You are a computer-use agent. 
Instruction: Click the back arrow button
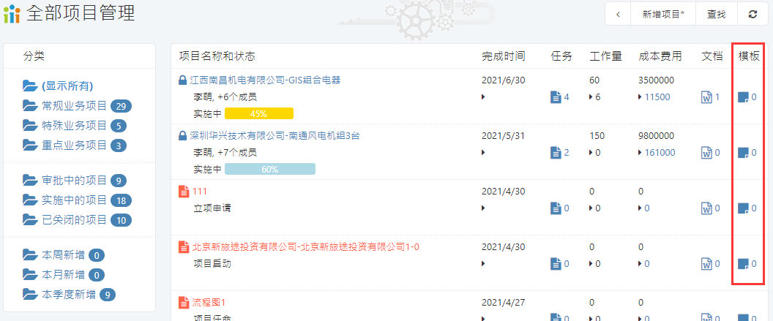618,14
